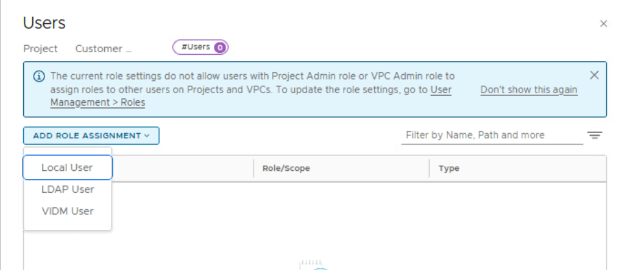Sort by the Role/Scope column header
624x270 pixels.
tap(286, 168)
